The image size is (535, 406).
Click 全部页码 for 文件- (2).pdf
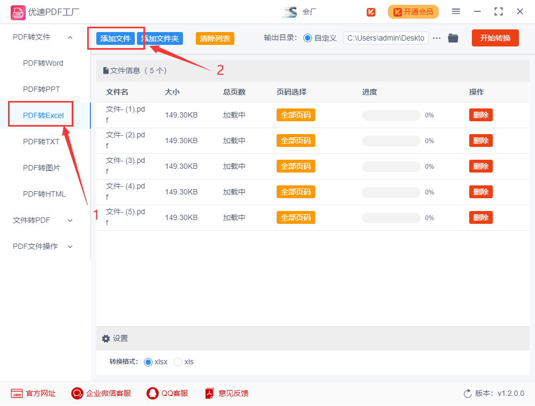[296, 140]
